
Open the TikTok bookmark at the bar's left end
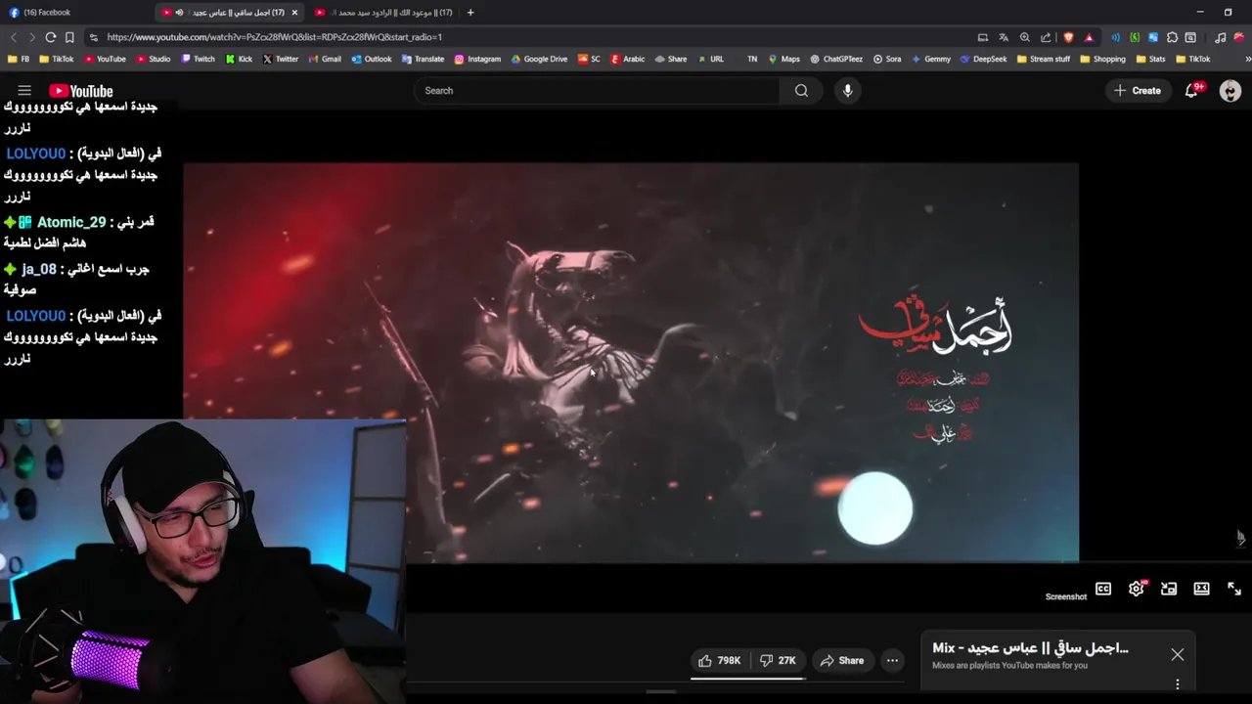[x=56, y=59]
